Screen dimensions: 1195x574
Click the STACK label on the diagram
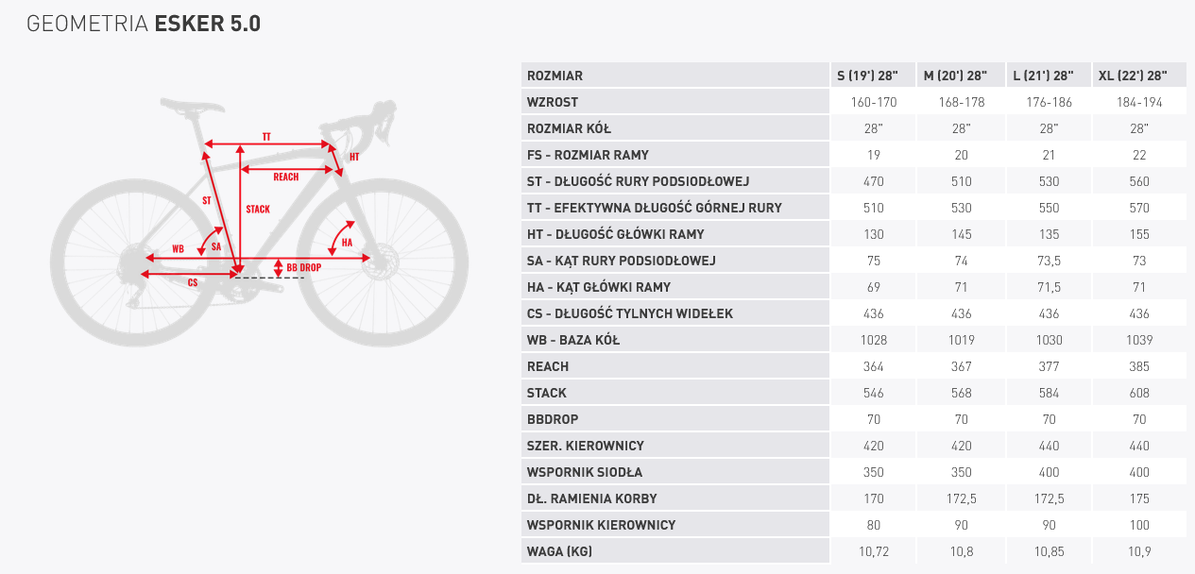point(258,209)
